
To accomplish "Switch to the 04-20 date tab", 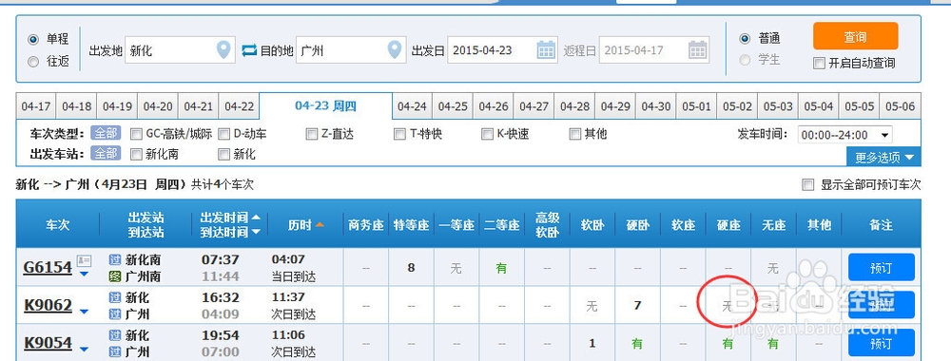I will (x=158, y=106).
